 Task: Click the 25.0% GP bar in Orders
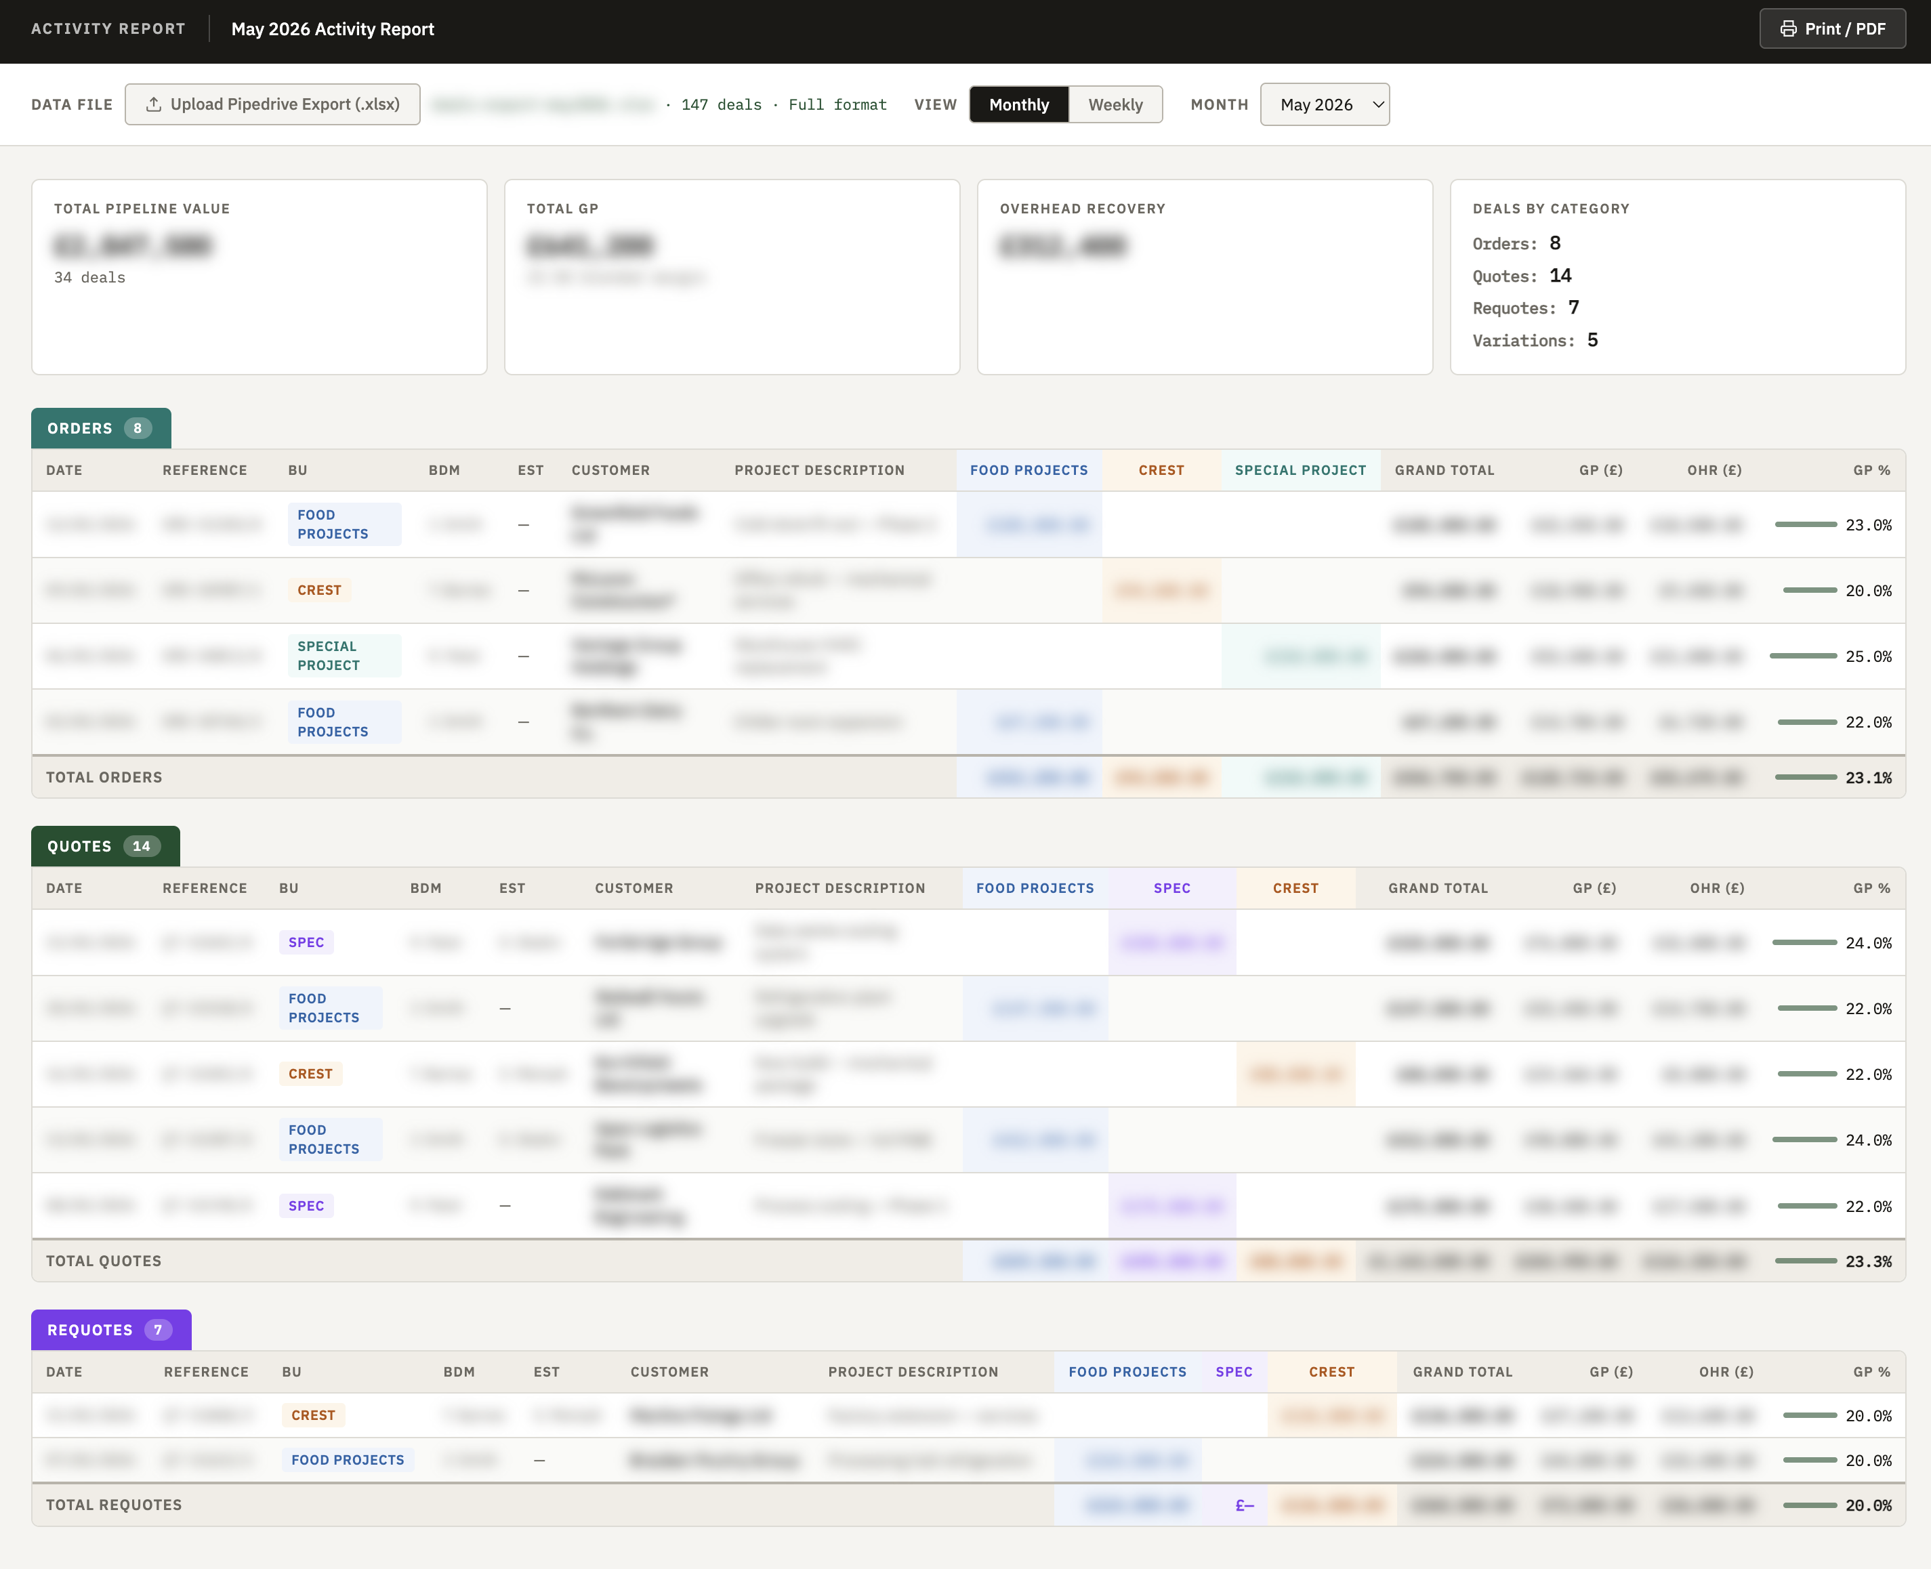coord(1803,656)
